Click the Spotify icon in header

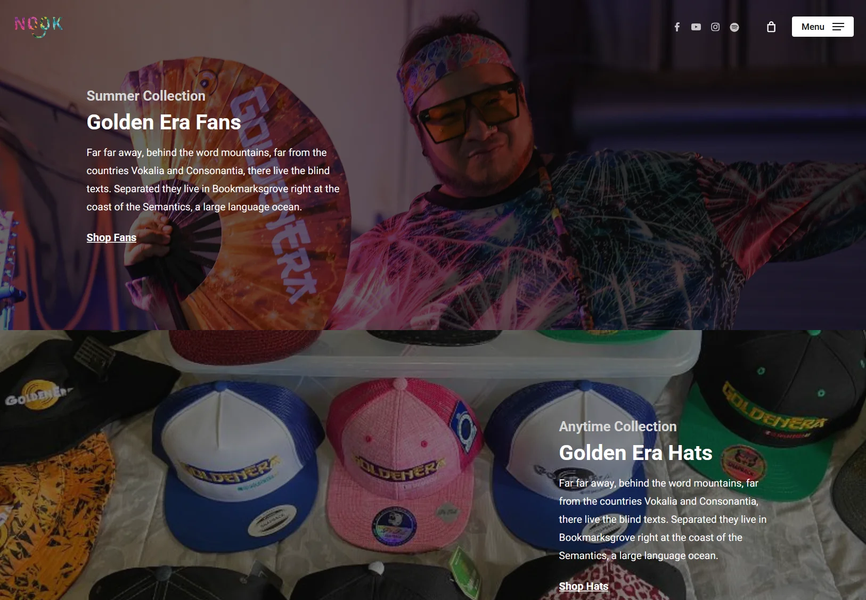pos(734,27)
